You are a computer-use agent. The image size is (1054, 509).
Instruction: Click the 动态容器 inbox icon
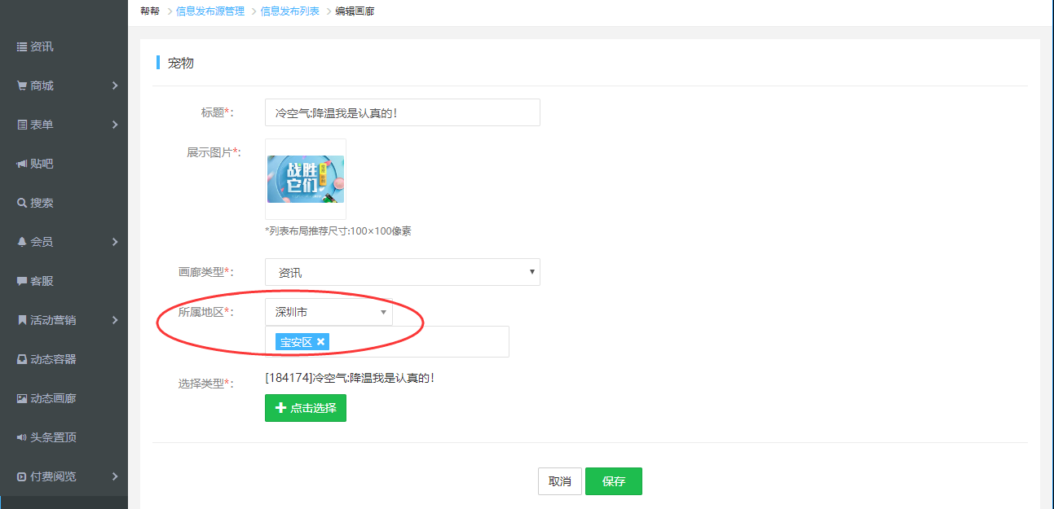pyautogui.click(x=22, y=359)
